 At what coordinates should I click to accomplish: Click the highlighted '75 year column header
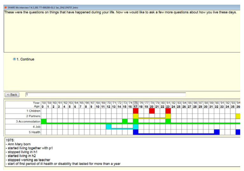[x=136, y=103]
